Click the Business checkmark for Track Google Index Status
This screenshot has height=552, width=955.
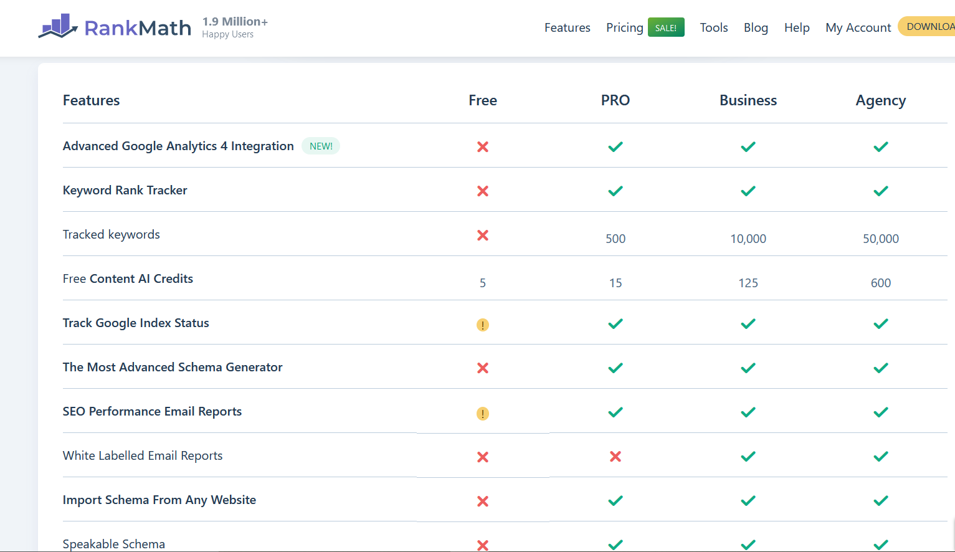748,323
